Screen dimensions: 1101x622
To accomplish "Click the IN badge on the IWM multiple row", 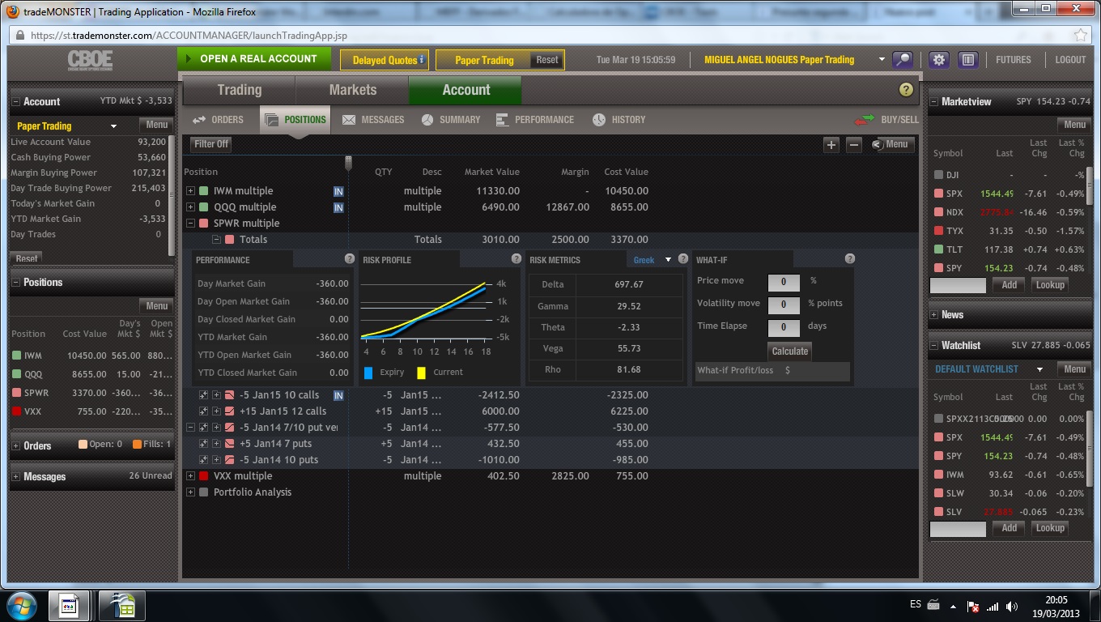I will click(x=338, y=191).
